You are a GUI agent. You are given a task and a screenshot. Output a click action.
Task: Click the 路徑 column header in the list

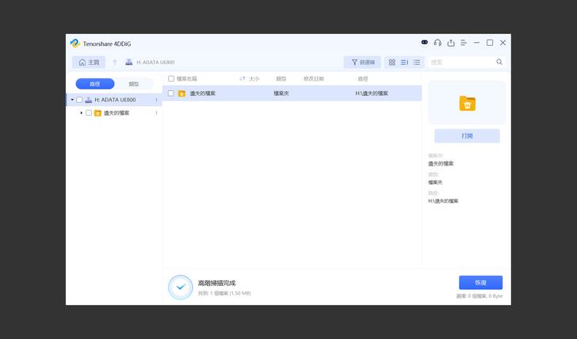coord(363,78)
